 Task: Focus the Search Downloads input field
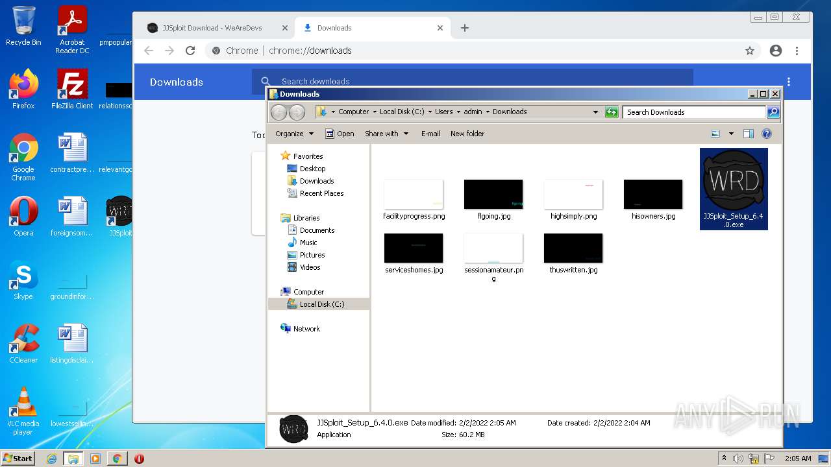click(x=694, y=112)
